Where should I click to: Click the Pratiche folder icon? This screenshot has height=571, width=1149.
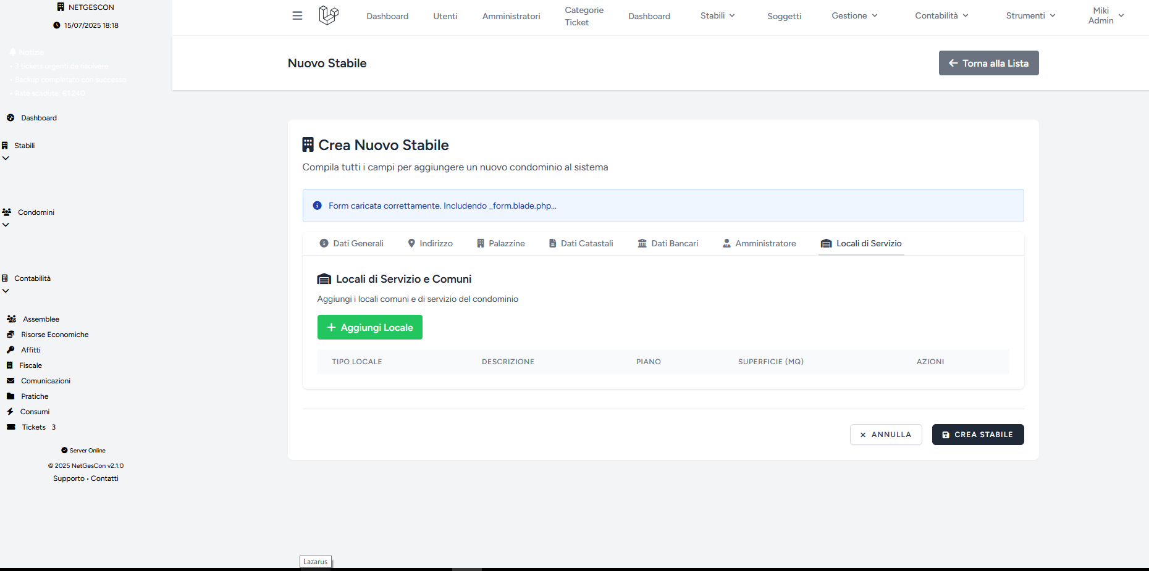point(11,396)
